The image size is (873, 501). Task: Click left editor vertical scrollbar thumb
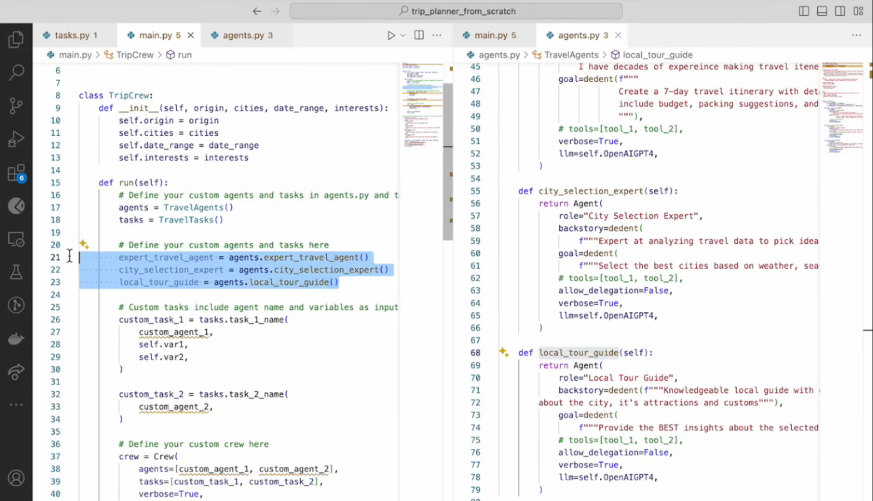pyautogui.click(x=448, y=161)
